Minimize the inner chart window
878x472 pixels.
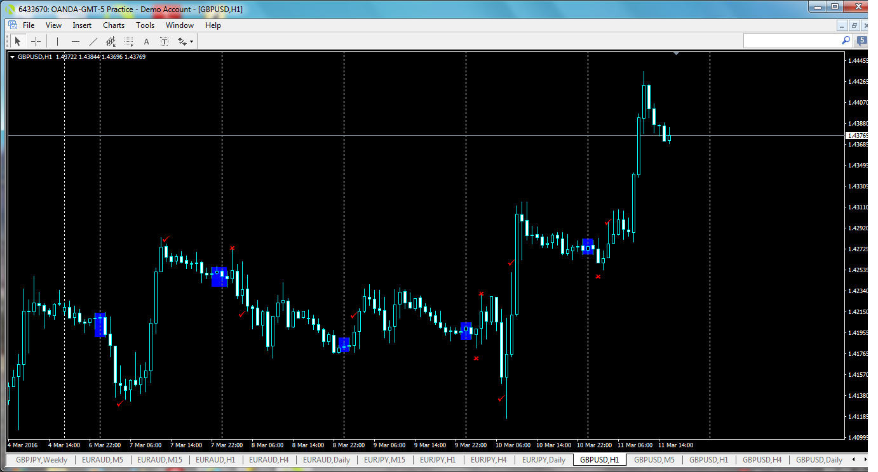pyautogui.click(x=842, y=25)
